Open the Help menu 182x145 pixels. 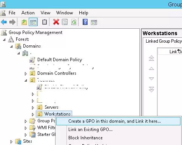83,13
